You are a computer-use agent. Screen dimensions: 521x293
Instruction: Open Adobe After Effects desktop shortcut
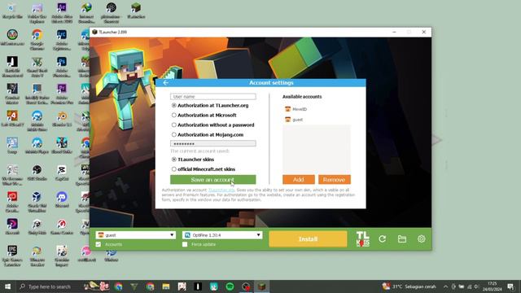click(x=62, y=13)
